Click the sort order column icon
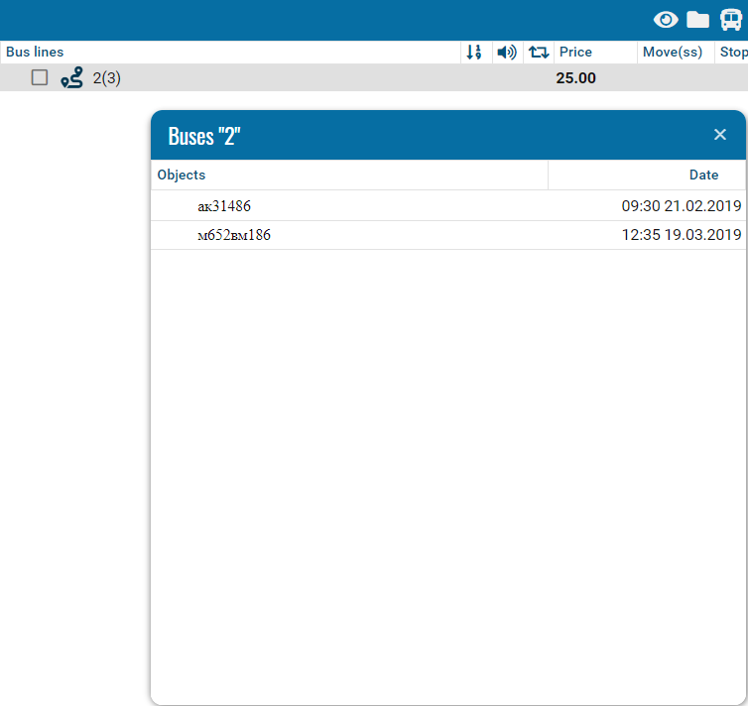Viewport: 748px width, 706px height. click(474, 53)
